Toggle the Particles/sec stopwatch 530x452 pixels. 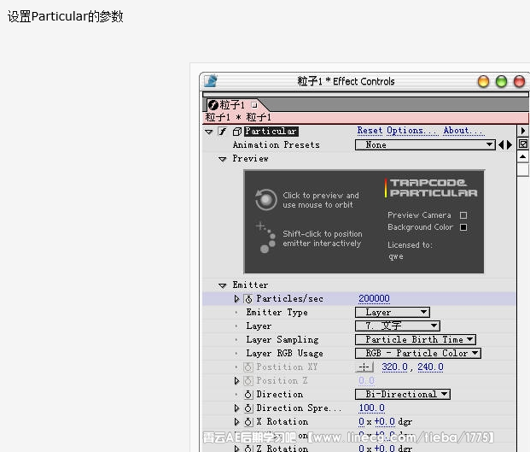tap(248, 299)
